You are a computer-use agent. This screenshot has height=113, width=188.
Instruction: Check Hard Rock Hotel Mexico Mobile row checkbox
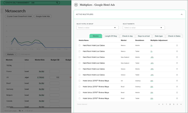[79, 45]
